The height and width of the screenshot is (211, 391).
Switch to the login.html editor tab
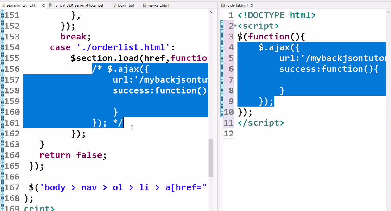[x=126, y=5]
